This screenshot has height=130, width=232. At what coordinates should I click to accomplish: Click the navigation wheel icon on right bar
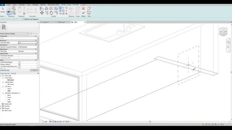228,42
